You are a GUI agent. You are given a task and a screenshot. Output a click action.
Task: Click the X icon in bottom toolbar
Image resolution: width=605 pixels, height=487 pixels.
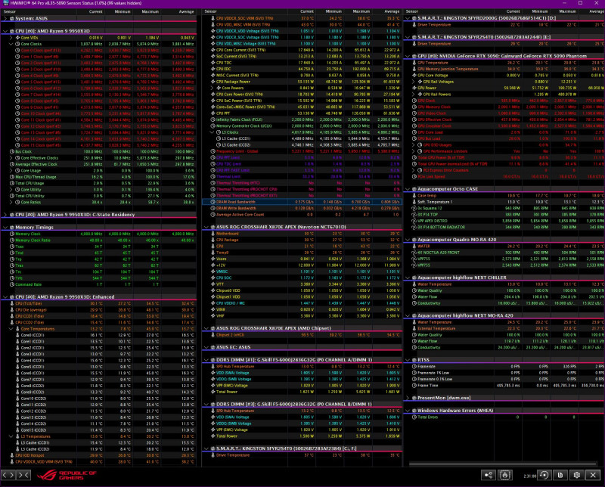click(x=594, y=475)
